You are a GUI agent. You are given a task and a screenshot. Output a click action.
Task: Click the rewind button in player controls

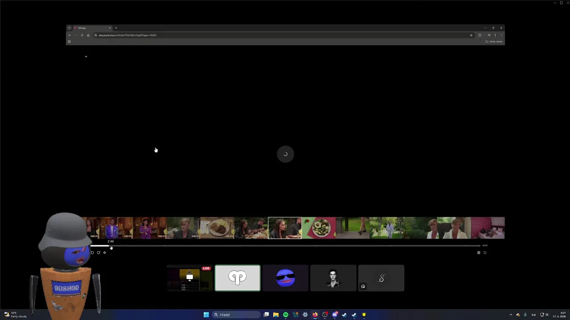(x=92, y=252)
